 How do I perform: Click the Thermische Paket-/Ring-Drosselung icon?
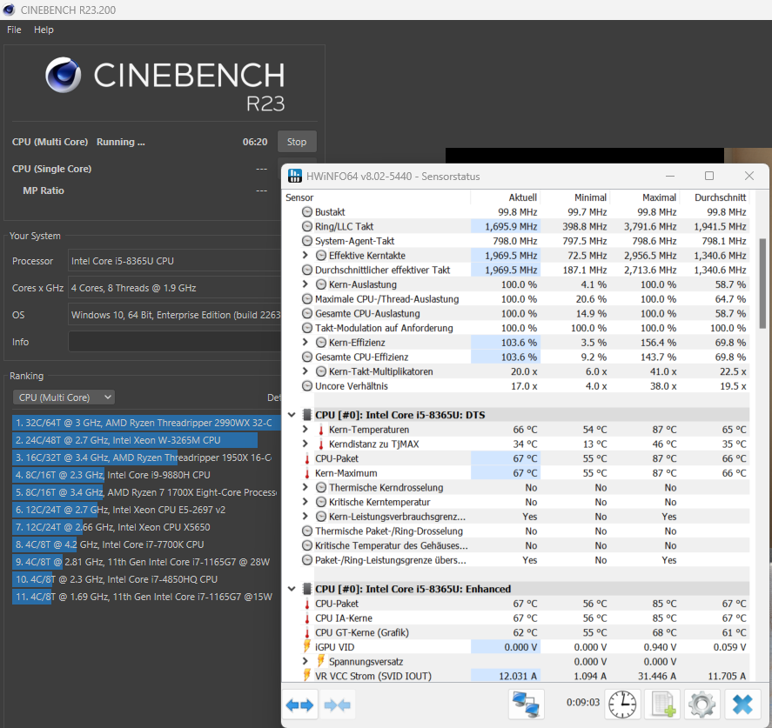pyautogui.click(x=307, y=531)
